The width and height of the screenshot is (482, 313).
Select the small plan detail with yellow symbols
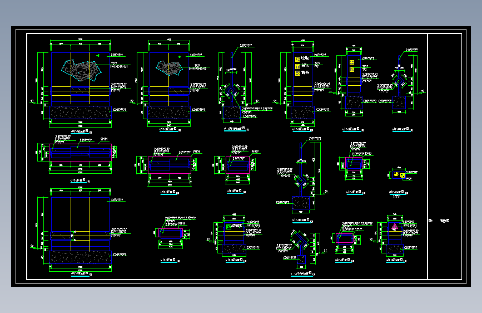(399, 175)
